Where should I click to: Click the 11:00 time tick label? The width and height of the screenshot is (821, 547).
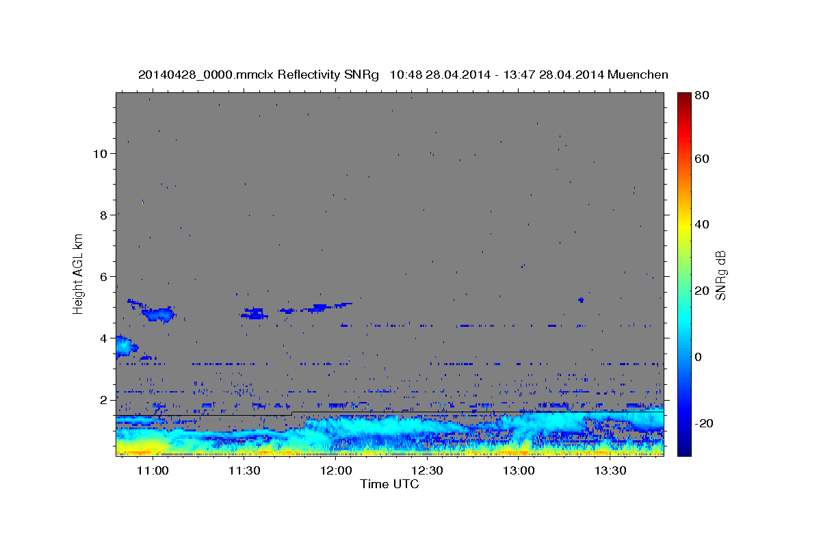click(x=153, y=471)
